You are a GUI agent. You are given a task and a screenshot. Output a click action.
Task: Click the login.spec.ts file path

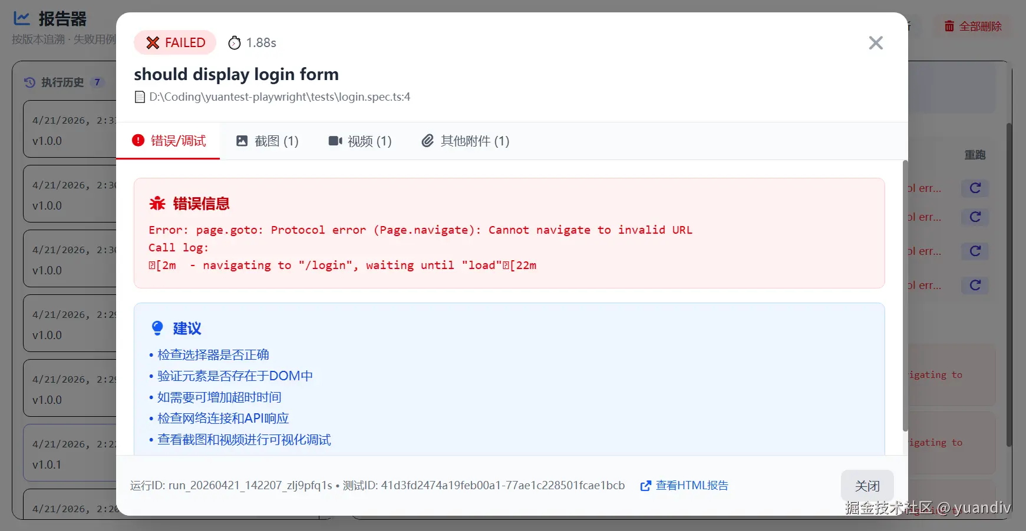point(279,97)
